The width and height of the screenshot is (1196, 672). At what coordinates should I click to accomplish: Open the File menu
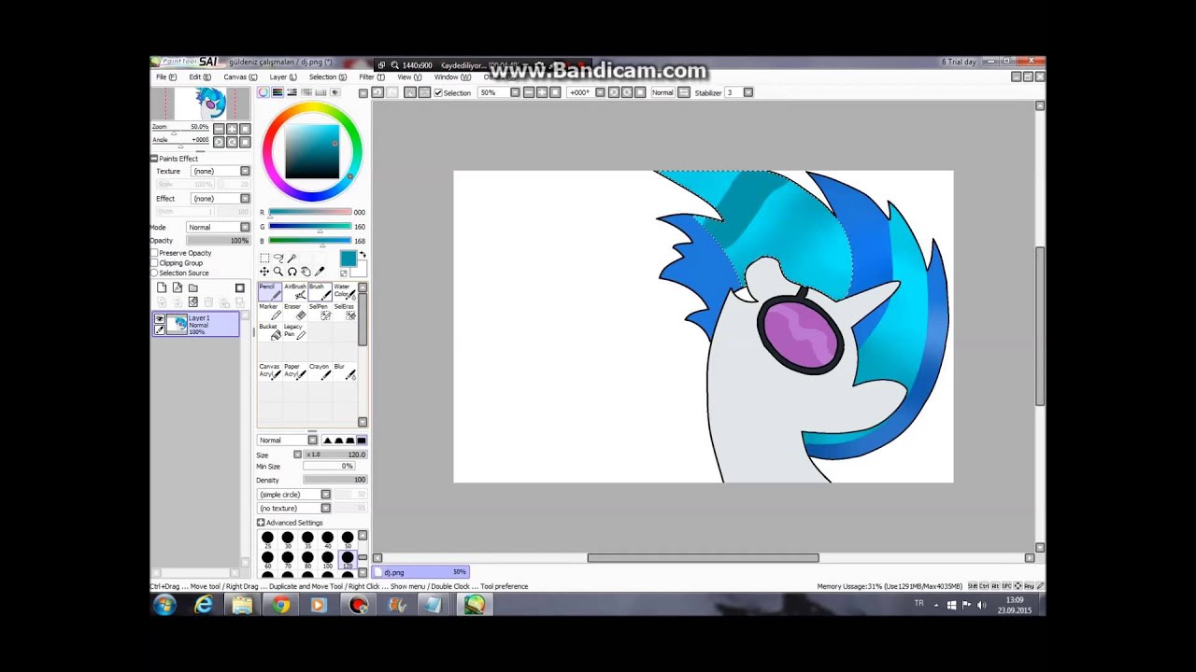click(165, 77)
